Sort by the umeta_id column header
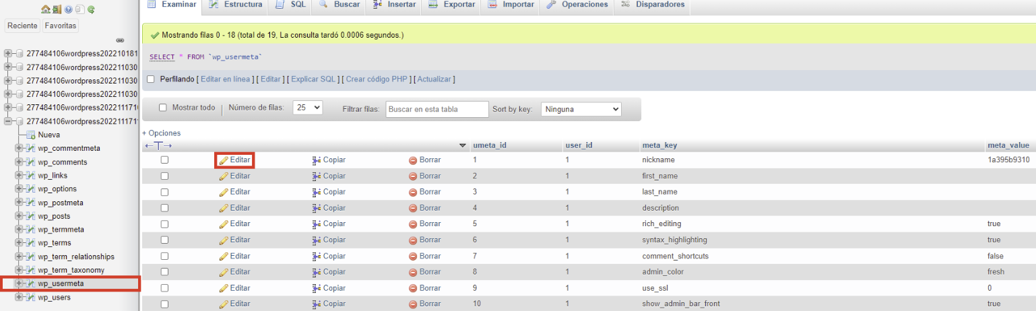The height and width of the screenshot is (311, 1036). point(490,145)
